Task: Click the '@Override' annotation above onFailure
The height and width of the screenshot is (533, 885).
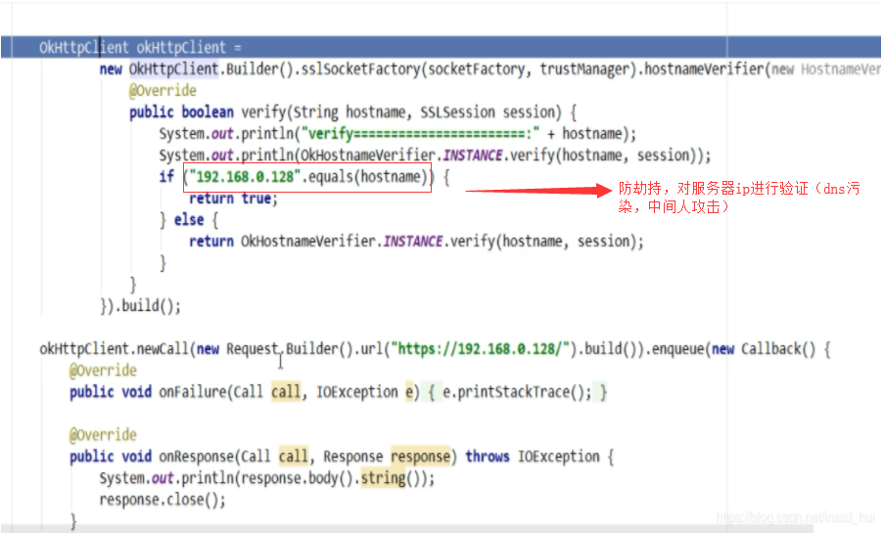Action: click(103, 370)
